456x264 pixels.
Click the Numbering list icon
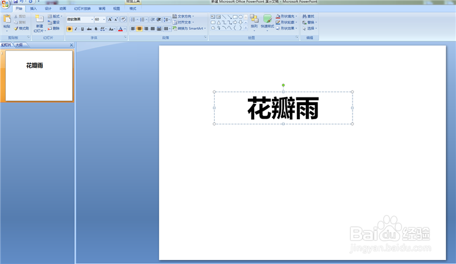click(142, 19)
